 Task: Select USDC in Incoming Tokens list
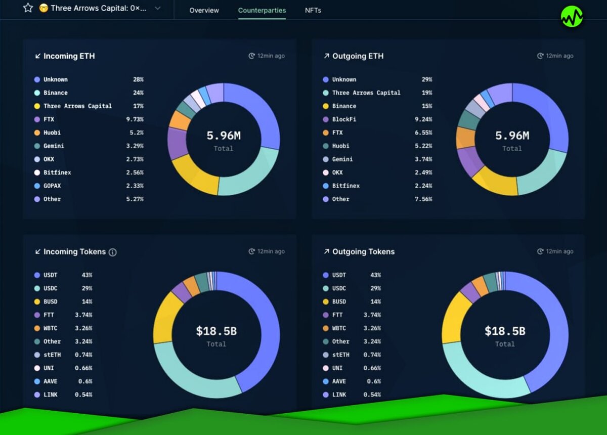[x=63, y=288]
